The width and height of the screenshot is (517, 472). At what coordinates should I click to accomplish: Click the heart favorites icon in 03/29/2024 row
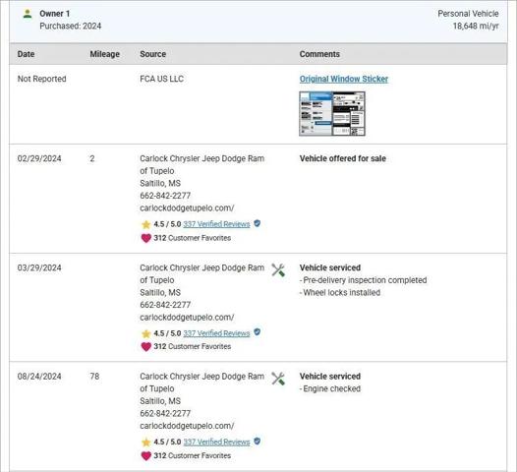146,347
